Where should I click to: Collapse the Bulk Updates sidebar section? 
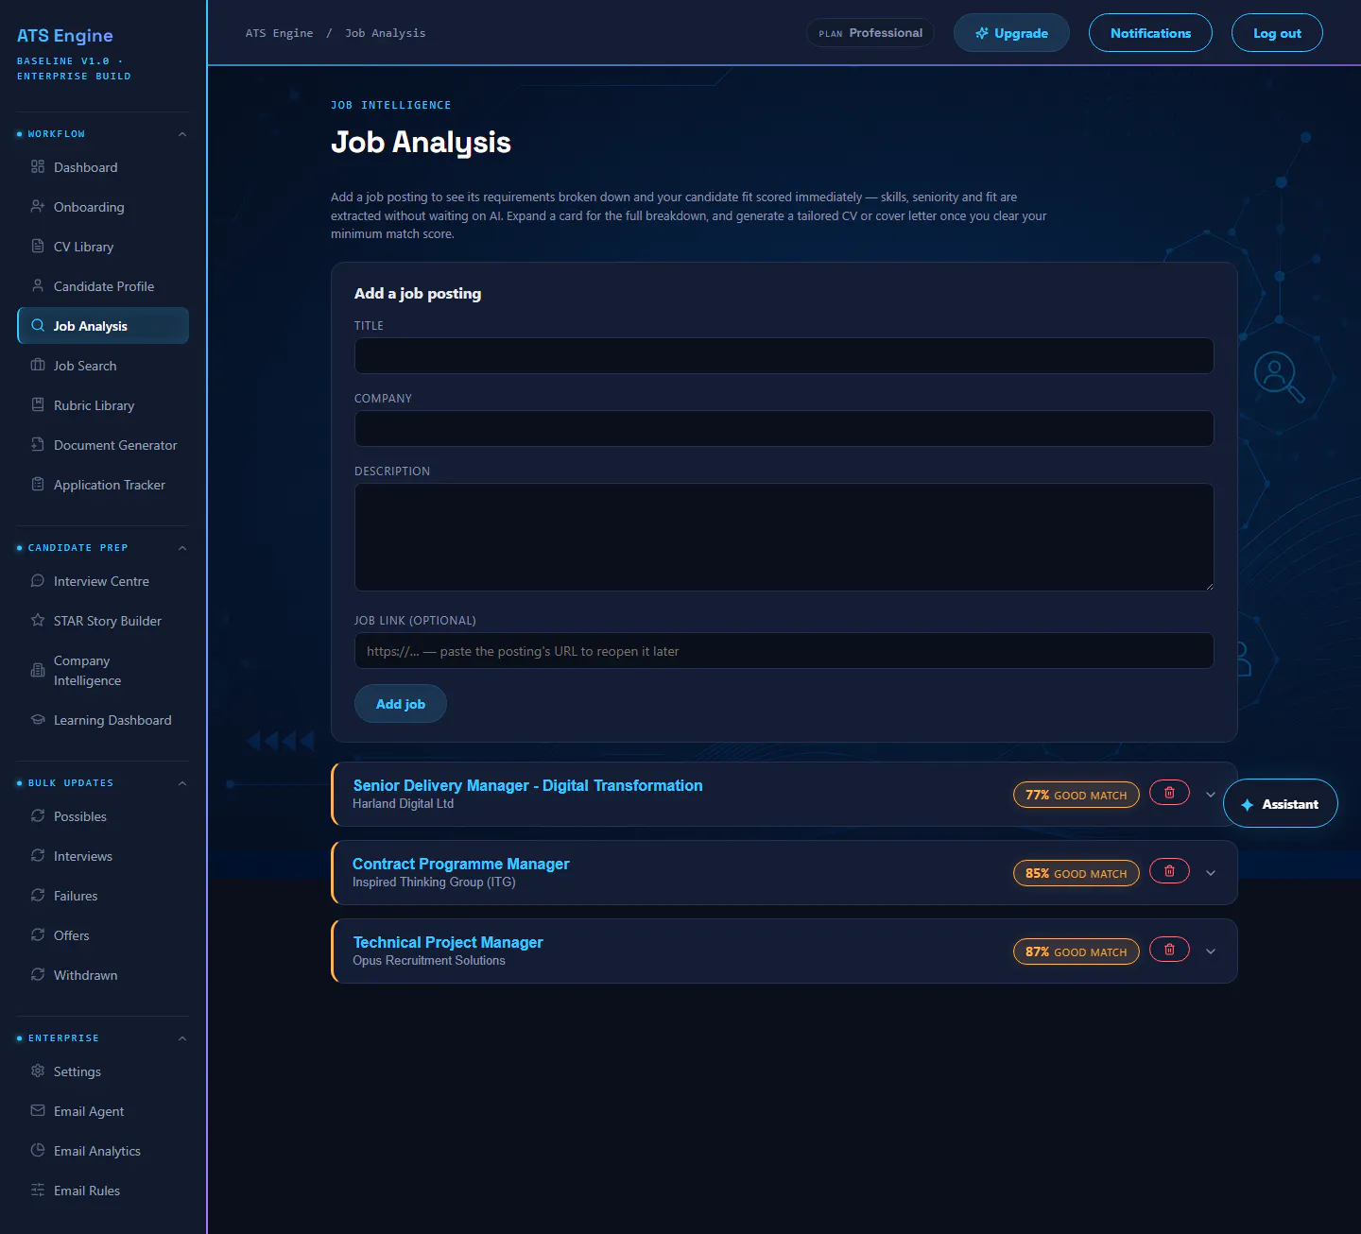coord(182,783)
